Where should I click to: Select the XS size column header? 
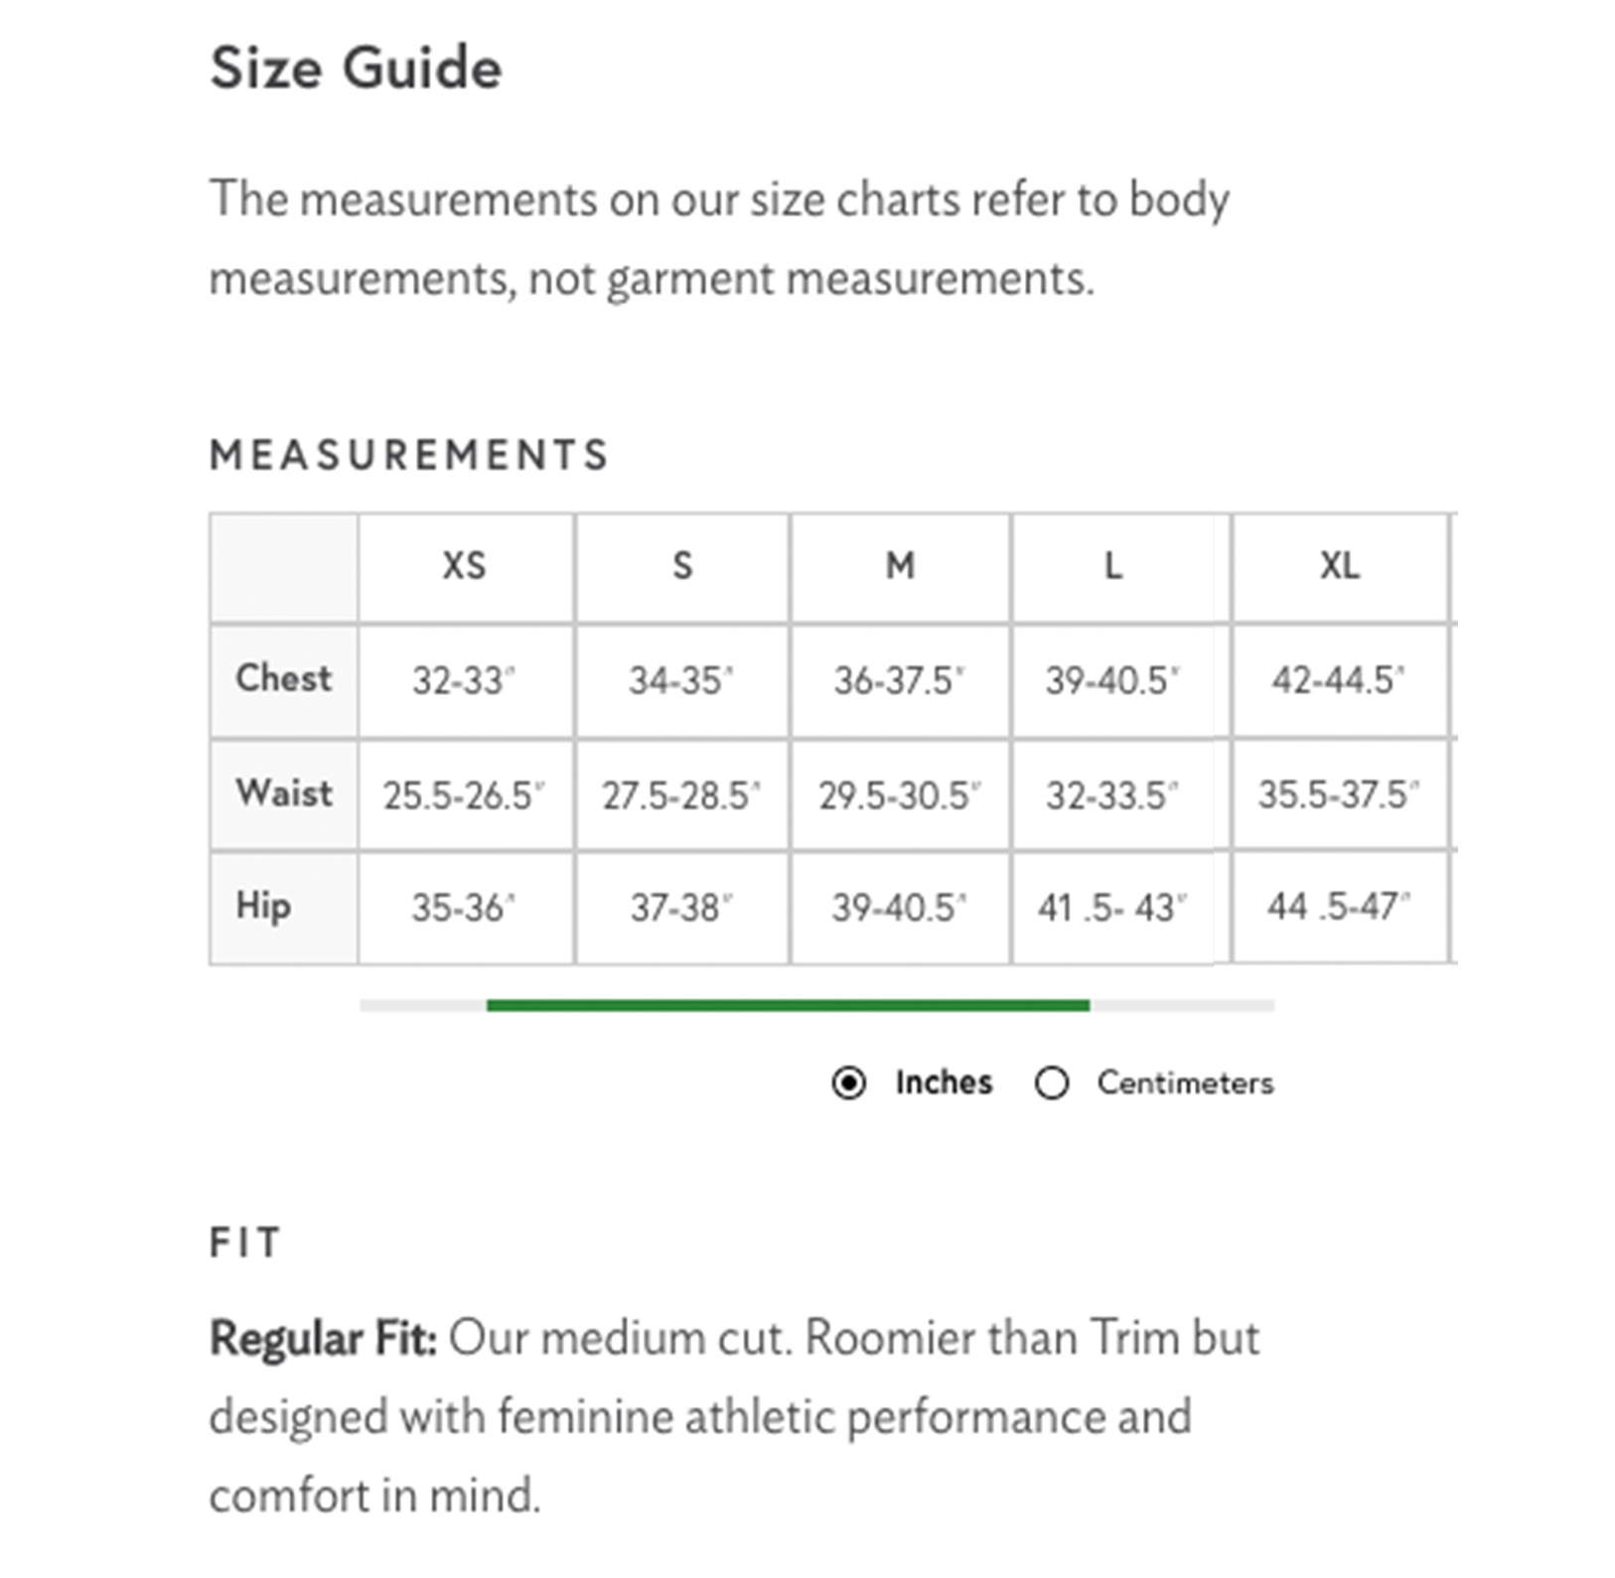tap(465, 566)
